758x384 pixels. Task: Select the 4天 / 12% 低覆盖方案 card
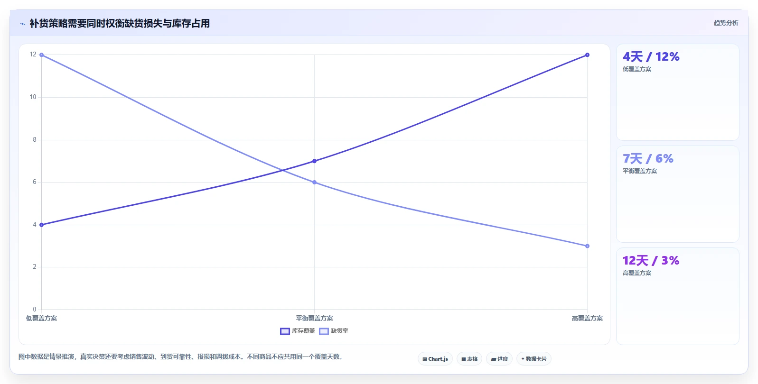(x=677, y=92)
